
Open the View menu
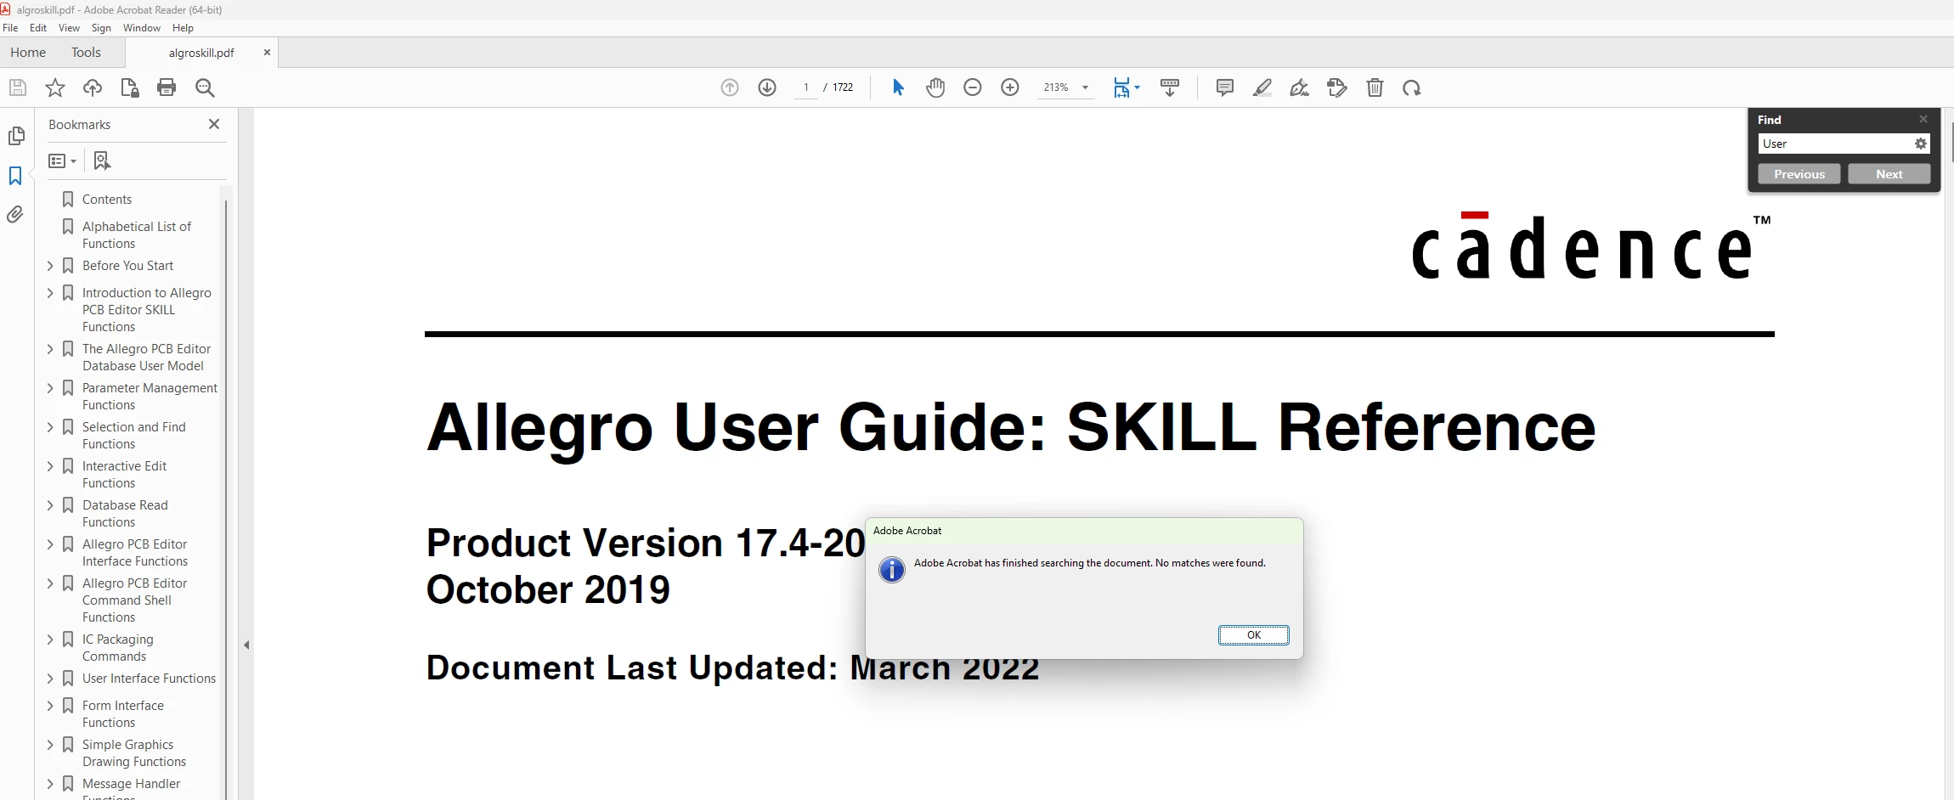point(69,28)
